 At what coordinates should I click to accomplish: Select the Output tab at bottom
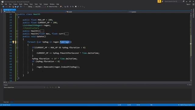(12, 102)
